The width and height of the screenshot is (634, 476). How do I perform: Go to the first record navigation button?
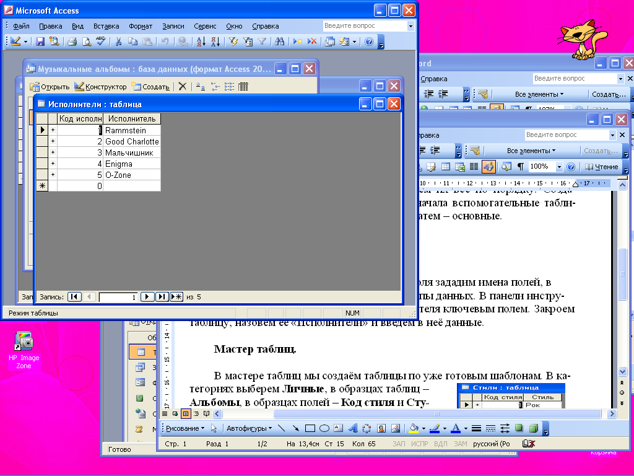click(x=74, y=297)
